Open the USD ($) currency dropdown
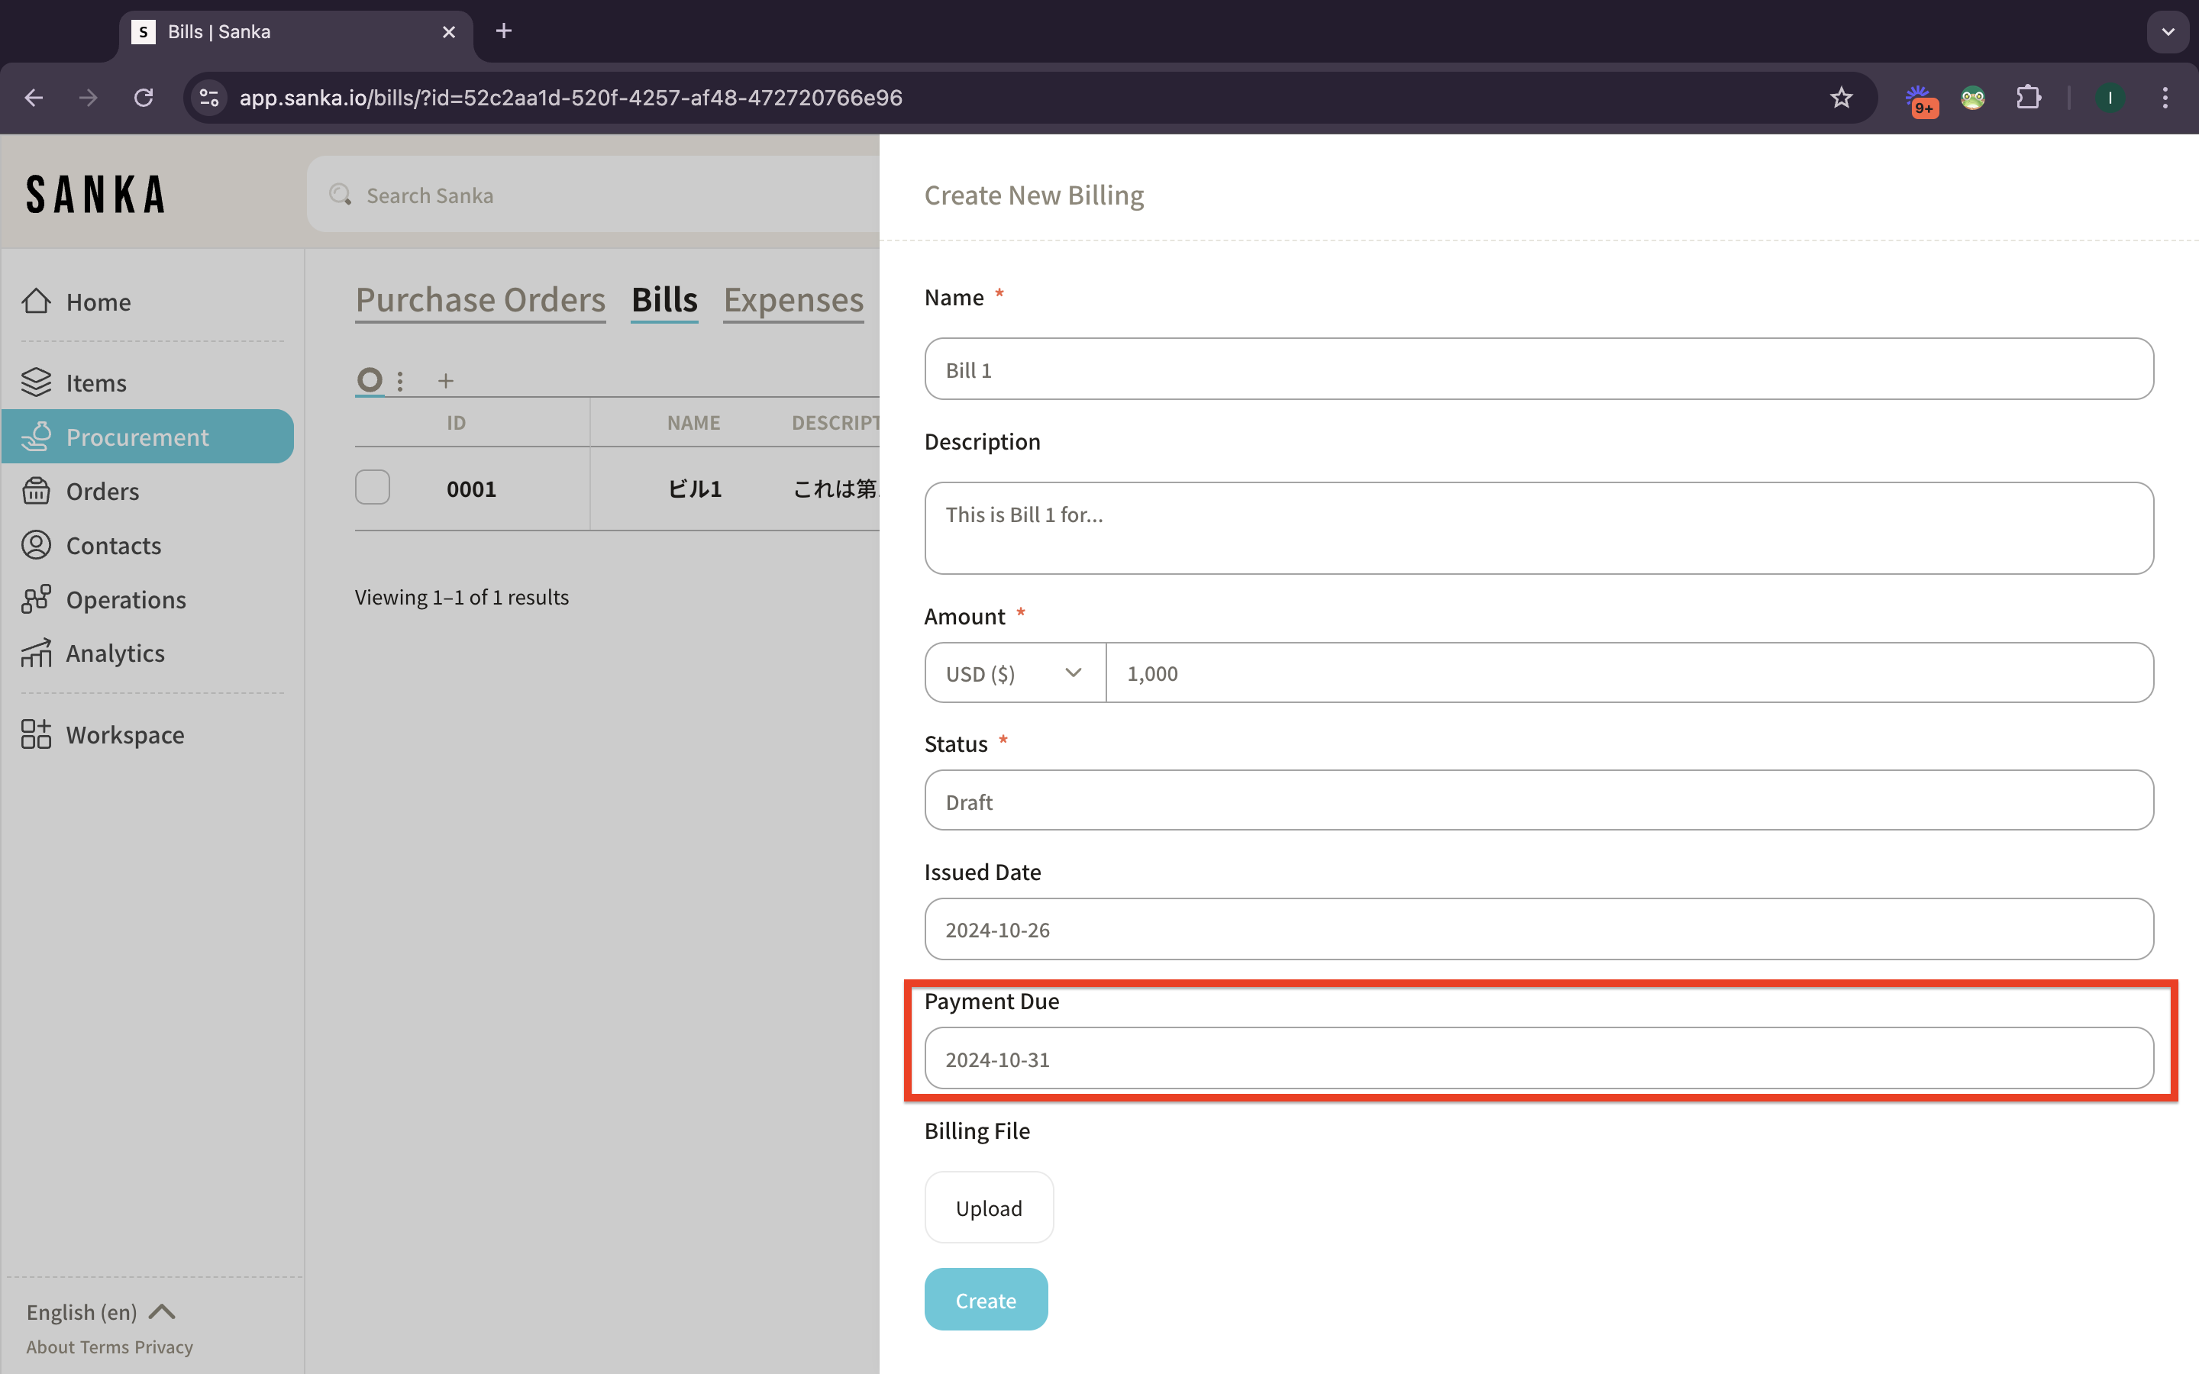Image resolution: width=2199 pixels, height=1374 pixels. click(1014, 673)
